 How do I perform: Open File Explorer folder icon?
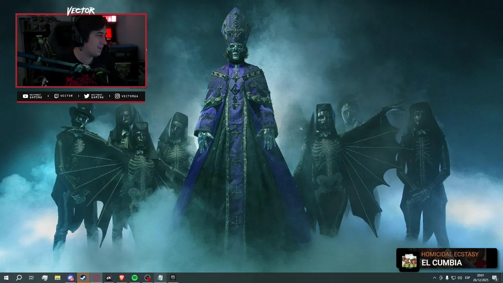coord(57,278)
